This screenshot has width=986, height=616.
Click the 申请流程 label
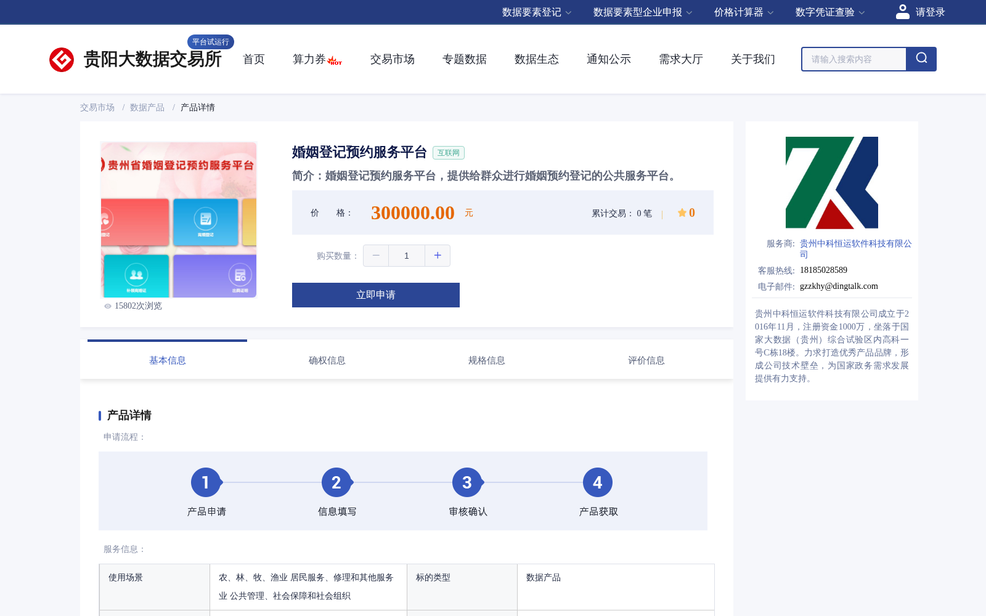[125, 437]
